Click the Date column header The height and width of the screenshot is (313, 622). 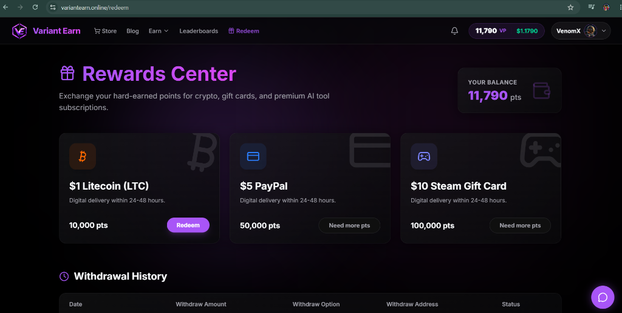[76, 304]
